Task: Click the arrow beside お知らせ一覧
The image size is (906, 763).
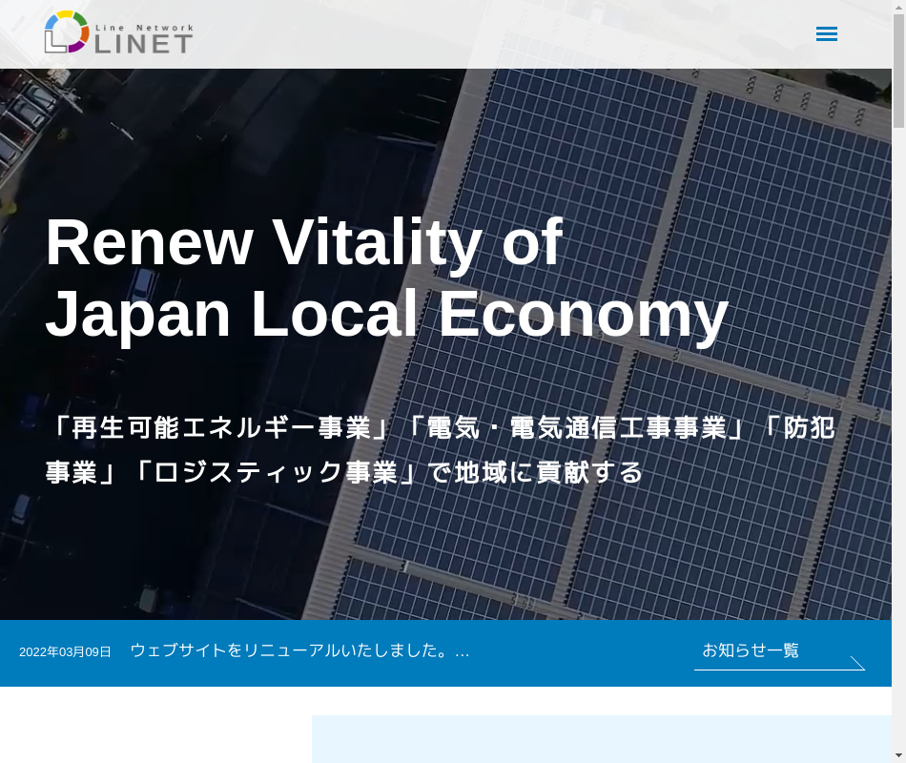Action: click(x=856, y=662)
